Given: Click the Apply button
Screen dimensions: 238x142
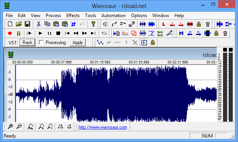Looking at the screenshot, I should [x=78, y=43].
